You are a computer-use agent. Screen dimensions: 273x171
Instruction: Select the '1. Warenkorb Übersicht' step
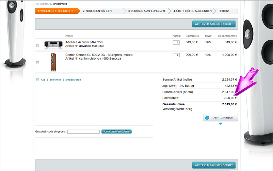coord(55,11)
